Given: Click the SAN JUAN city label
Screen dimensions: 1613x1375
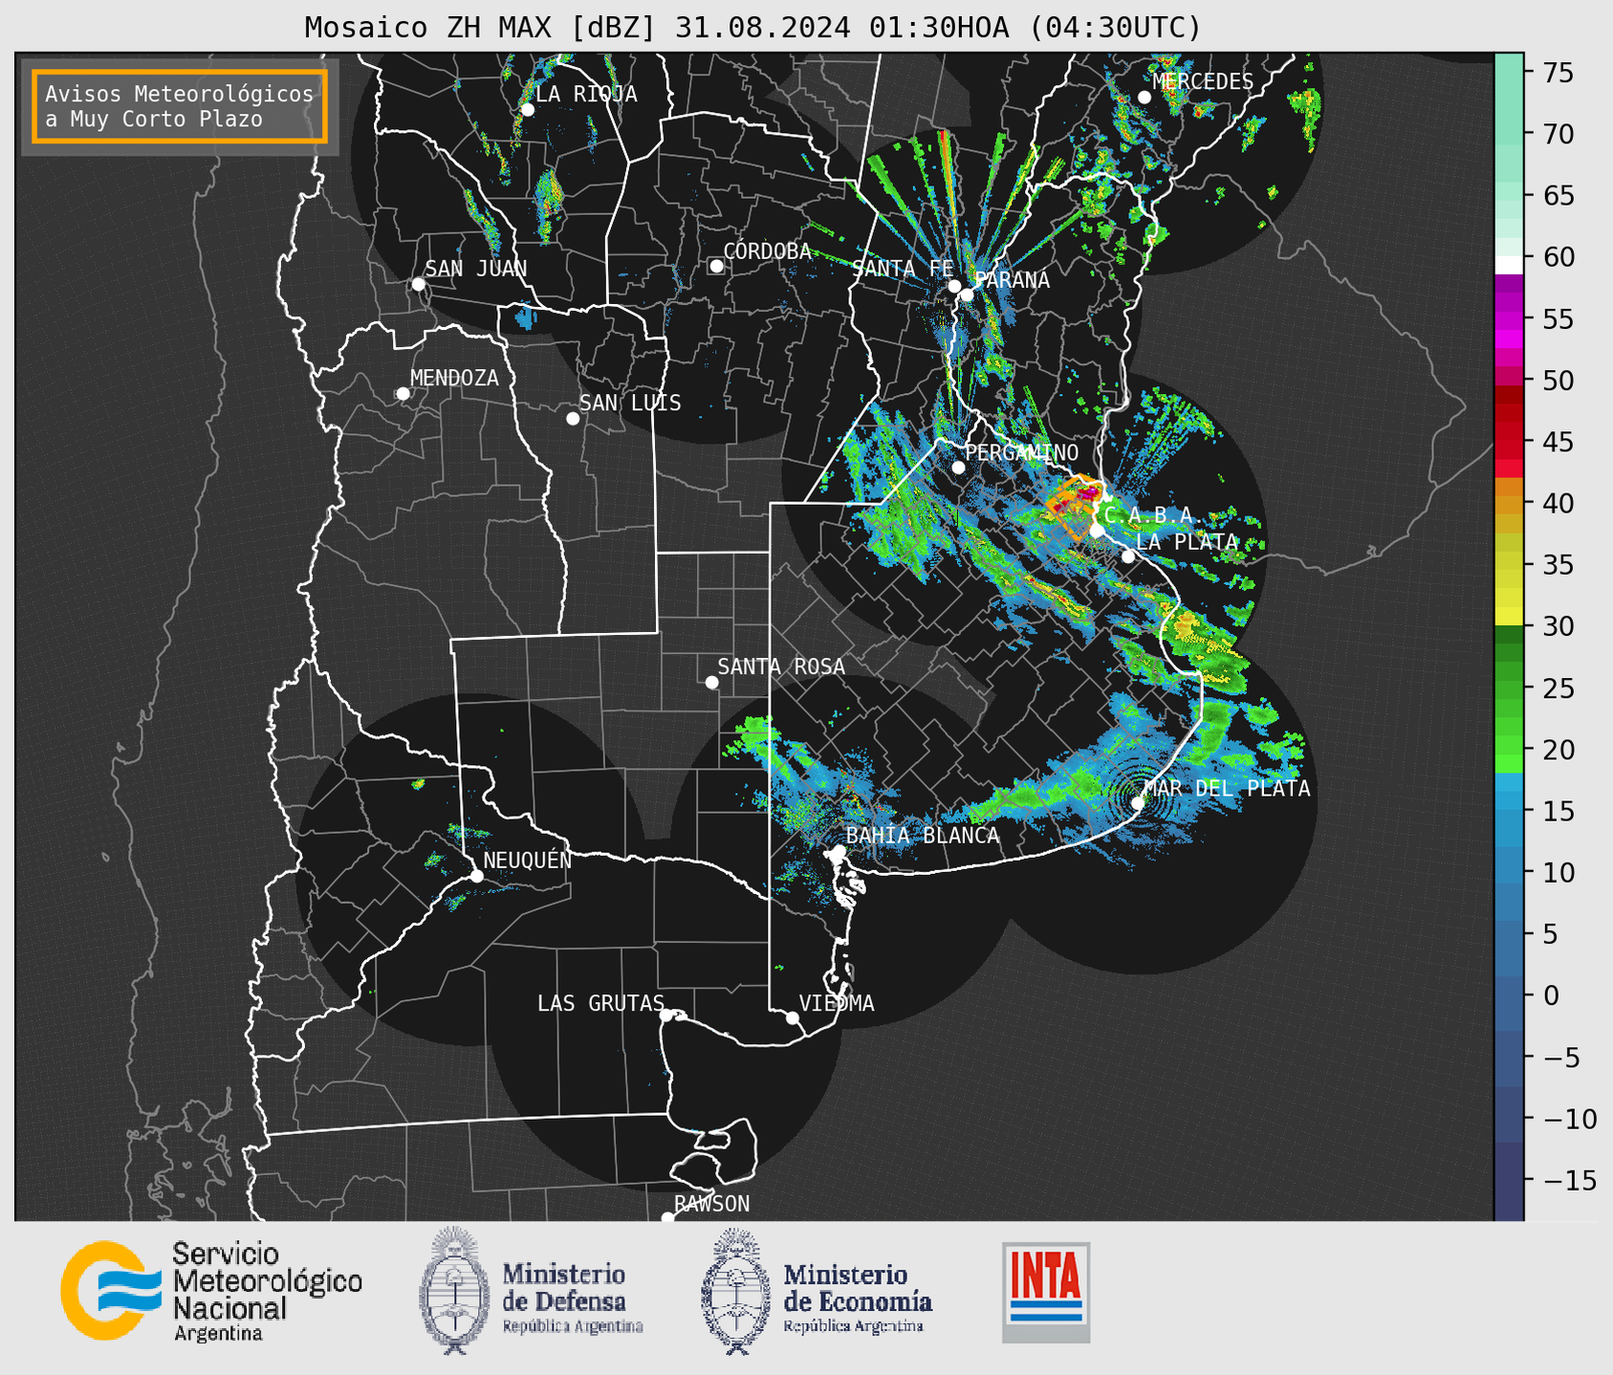Looking at the screenshot, I should point(476,269).
